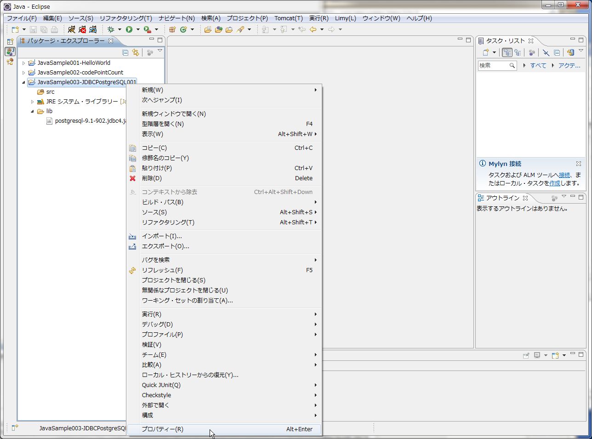Collapse all in Package Explorer toolbar

point(125,52)
